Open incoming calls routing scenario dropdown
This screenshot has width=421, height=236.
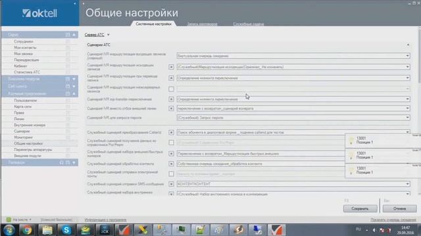(407, 56)
